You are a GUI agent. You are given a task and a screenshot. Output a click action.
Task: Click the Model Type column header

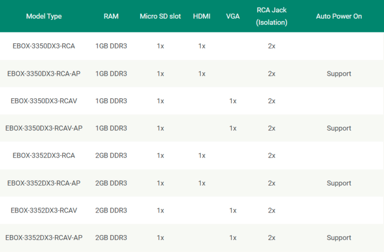pos(43,16)
